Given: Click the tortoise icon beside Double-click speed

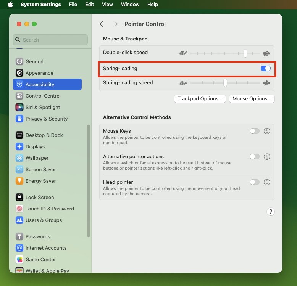Looking at the screenshot, I should coord(183,53).
